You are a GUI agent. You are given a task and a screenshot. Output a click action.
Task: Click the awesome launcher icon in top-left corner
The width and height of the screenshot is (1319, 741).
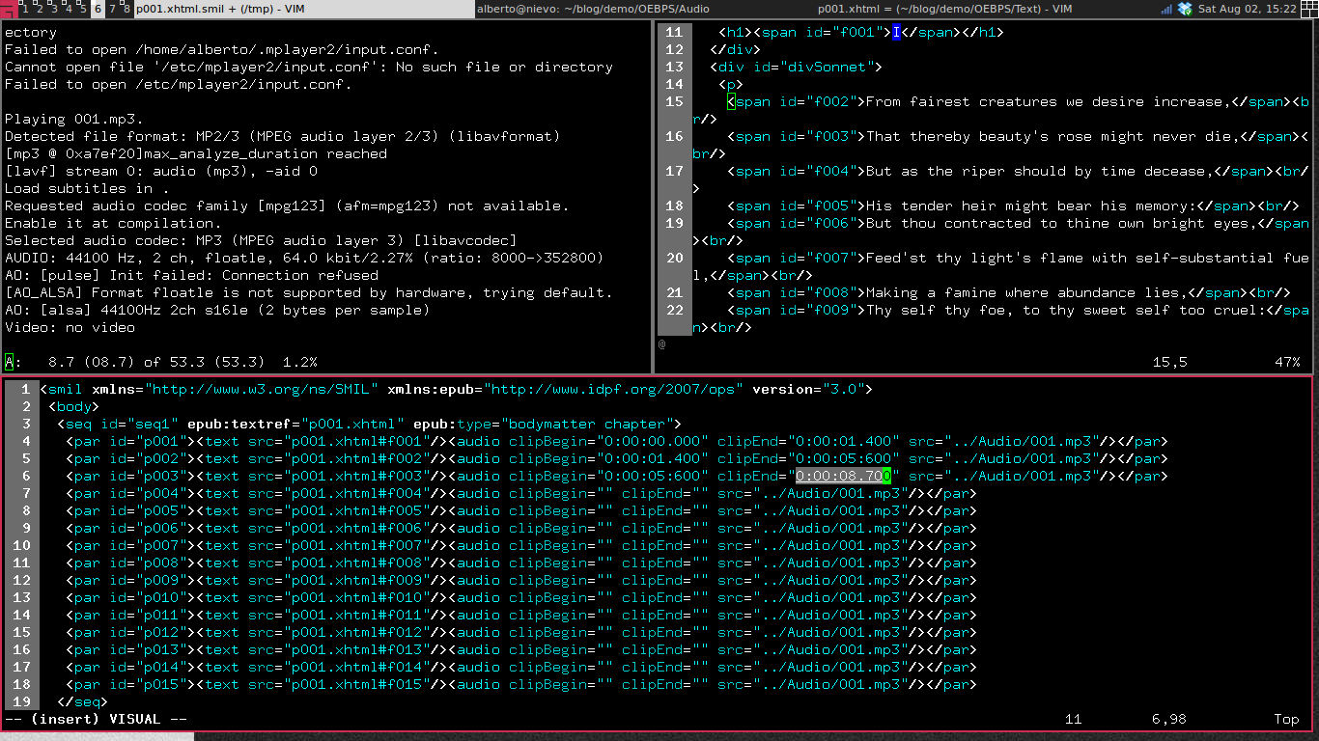pos(8,9)
